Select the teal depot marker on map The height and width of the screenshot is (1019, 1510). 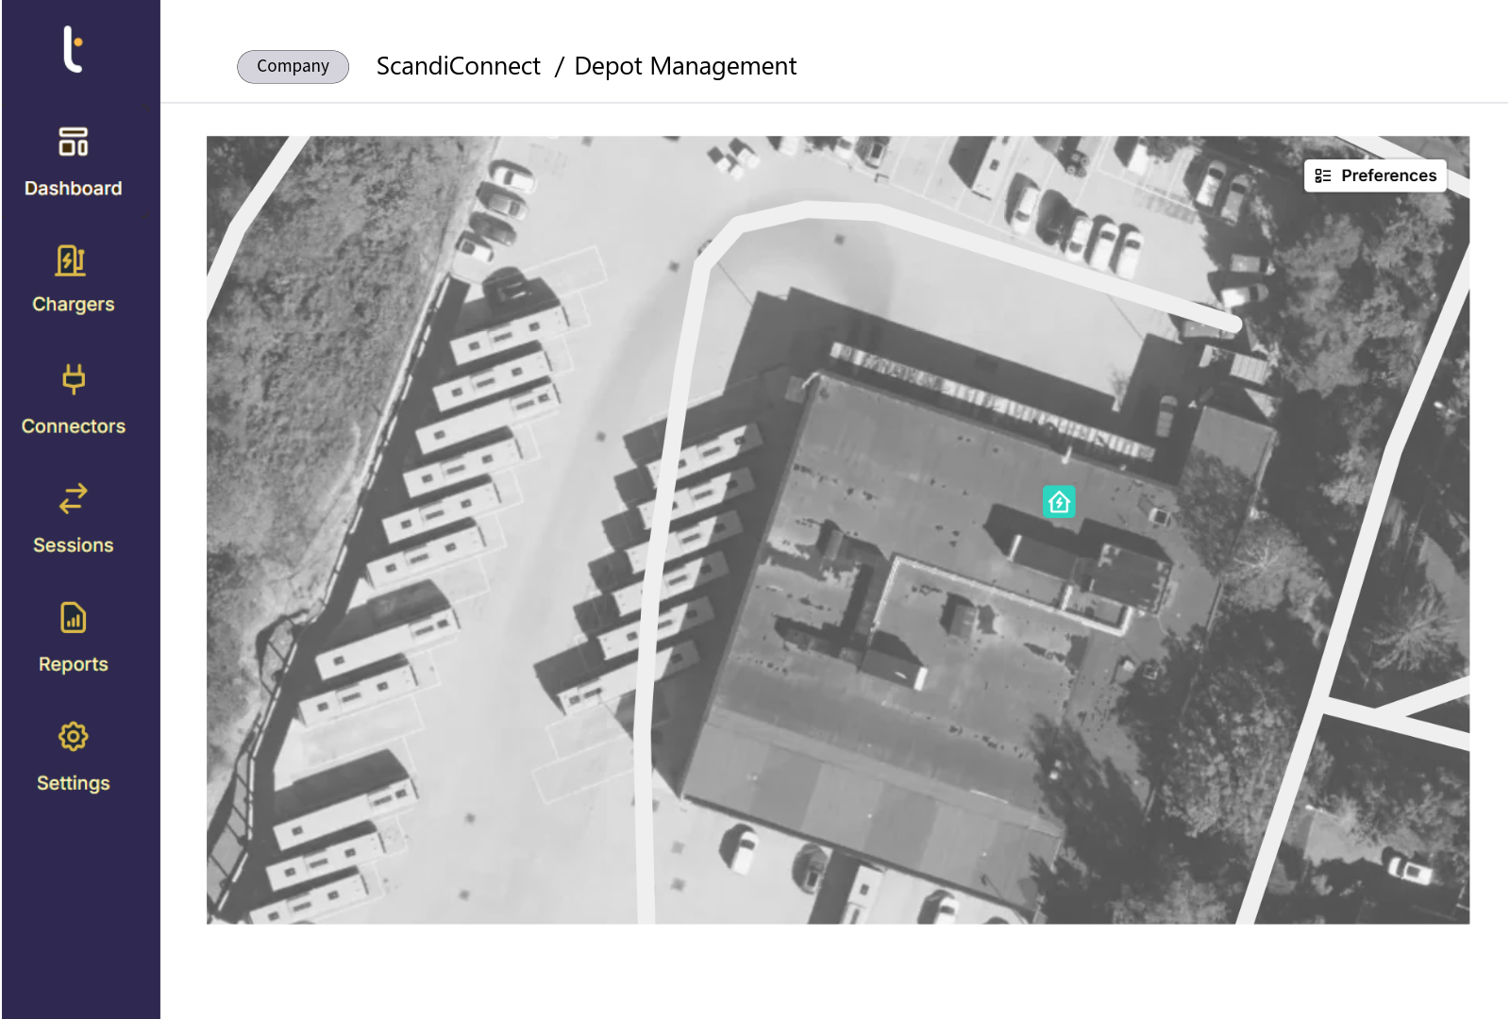(x=1058, y=502)
